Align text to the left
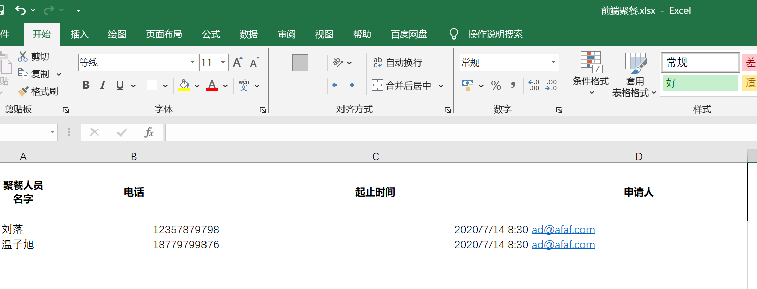The height and width of the screenshot is (289, 757). pyautogui.click(x=283, y=85)
